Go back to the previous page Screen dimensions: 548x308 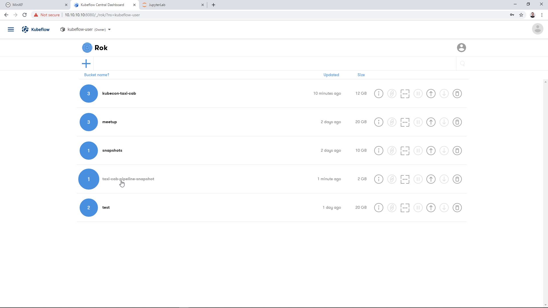point(6,15)
